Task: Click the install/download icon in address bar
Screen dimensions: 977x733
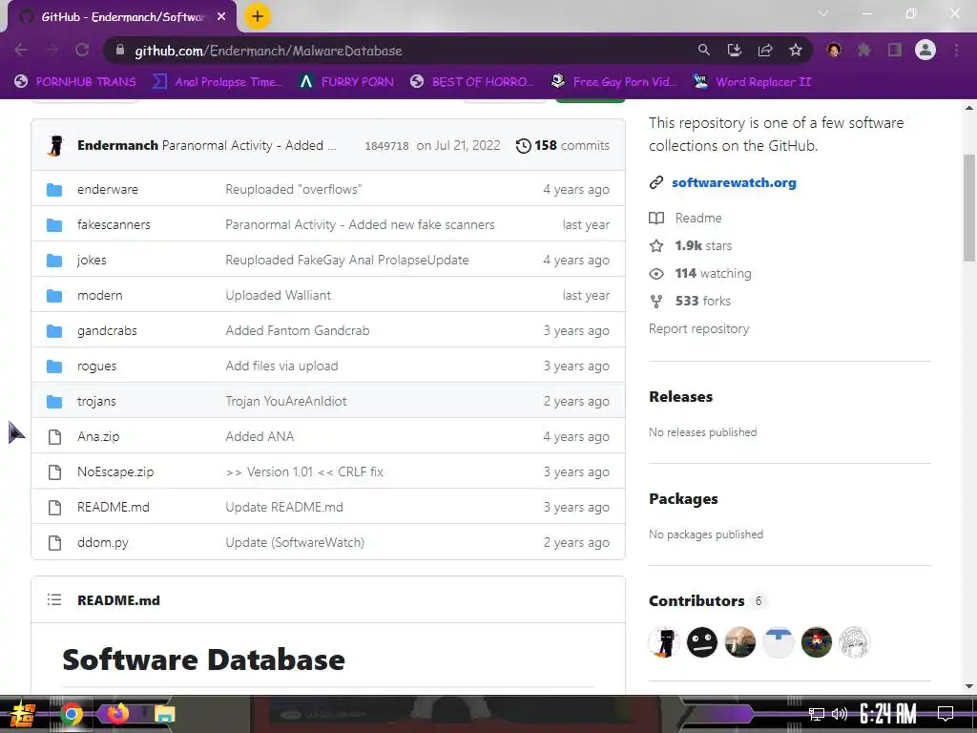Action: [735, 50]
